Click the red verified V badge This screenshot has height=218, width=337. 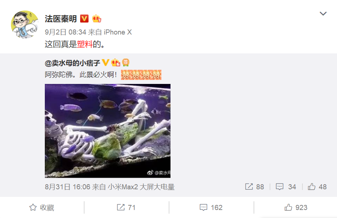tap(84, 19)
